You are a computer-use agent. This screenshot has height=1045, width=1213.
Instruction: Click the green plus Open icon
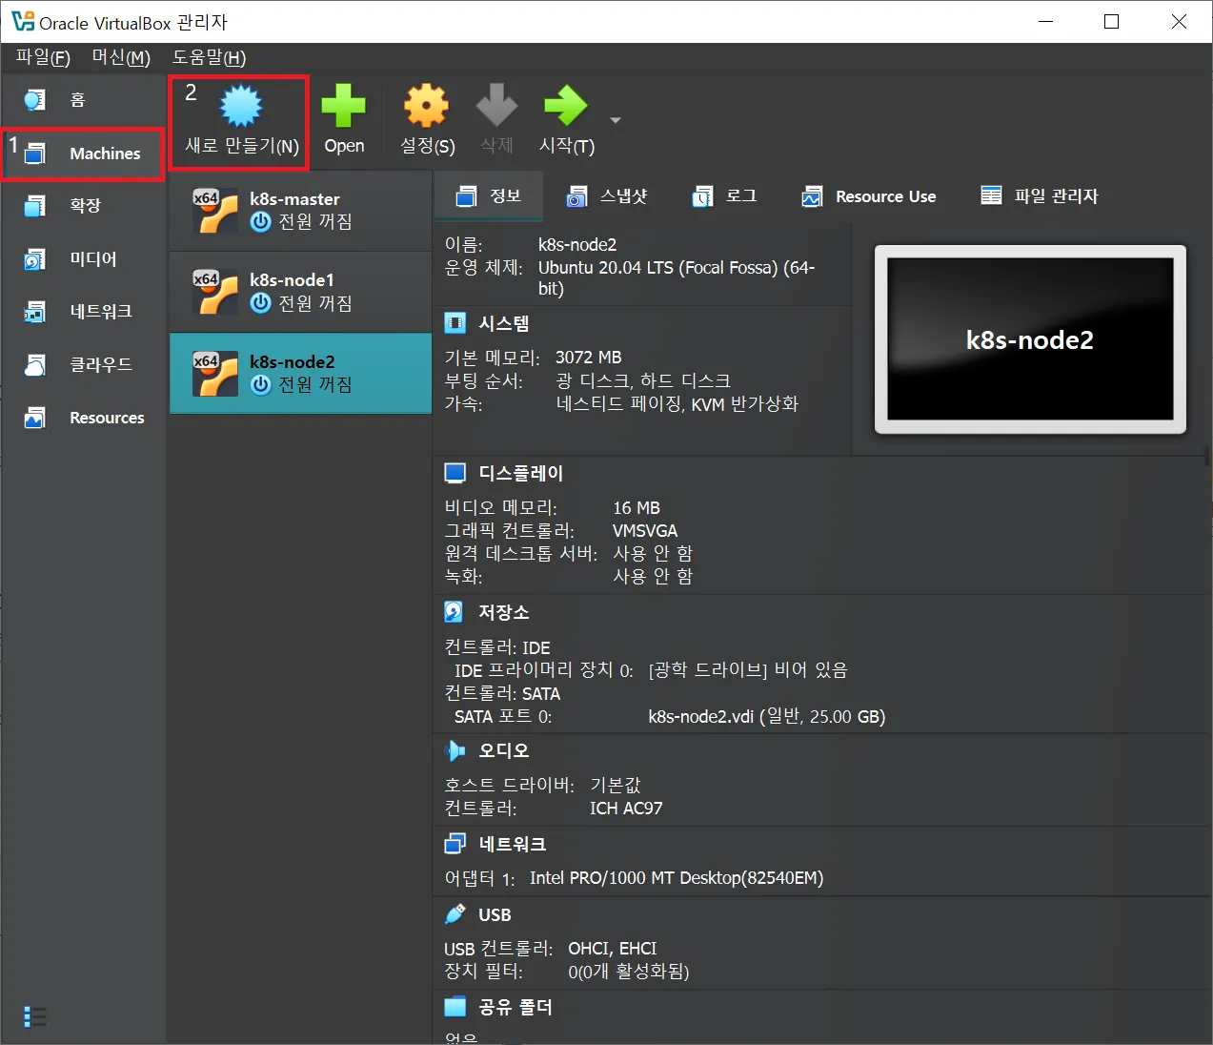344,106
